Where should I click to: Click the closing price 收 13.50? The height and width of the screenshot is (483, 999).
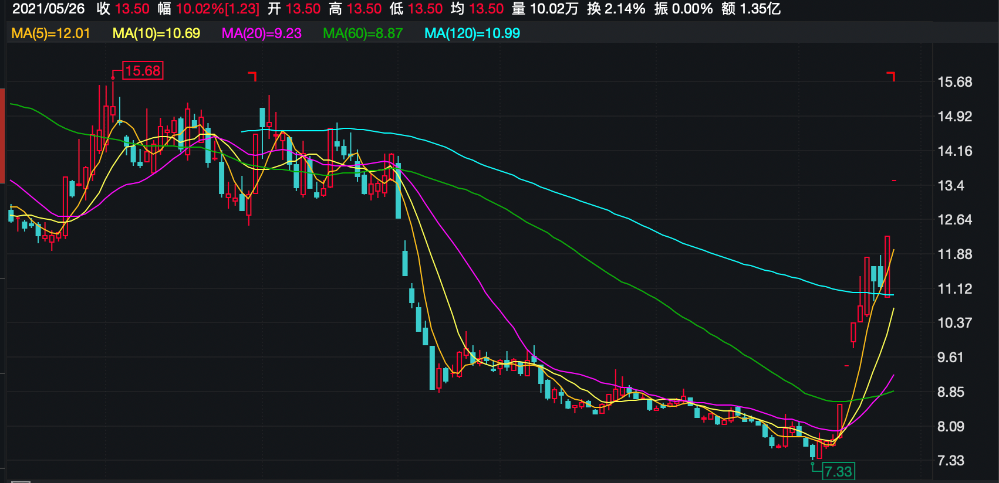pyautogui.click(x=123, y=9)
